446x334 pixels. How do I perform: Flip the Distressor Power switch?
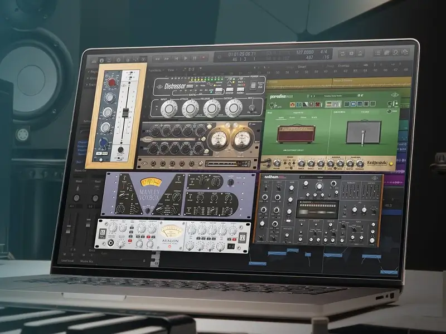tap(253, 85)
